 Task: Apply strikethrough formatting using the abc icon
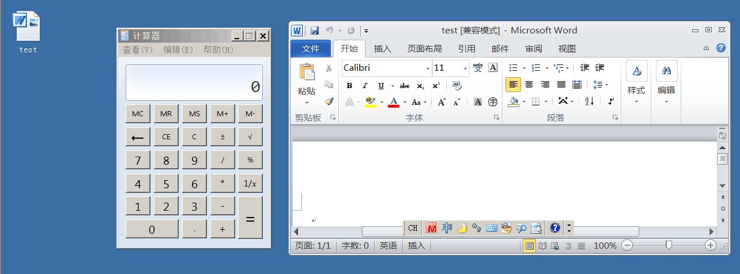[x=405, y=86]
